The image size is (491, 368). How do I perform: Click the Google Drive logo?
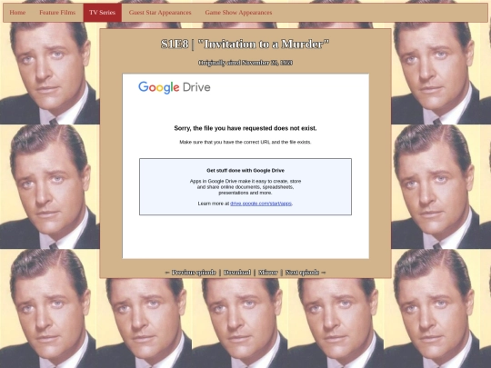point(175,87)
